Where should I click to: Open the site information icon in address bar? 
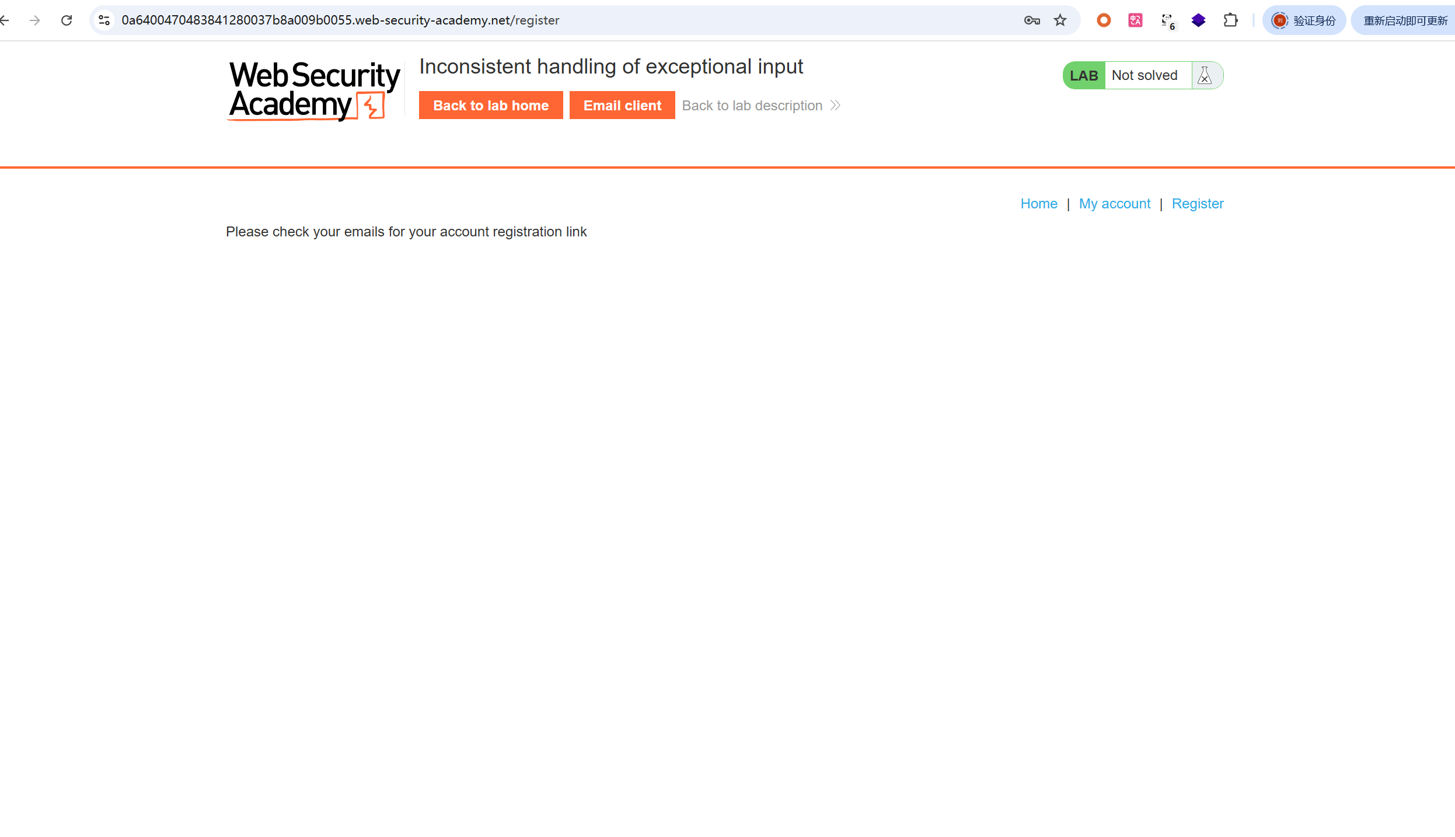pyautogui.click(x=104, y=20)
